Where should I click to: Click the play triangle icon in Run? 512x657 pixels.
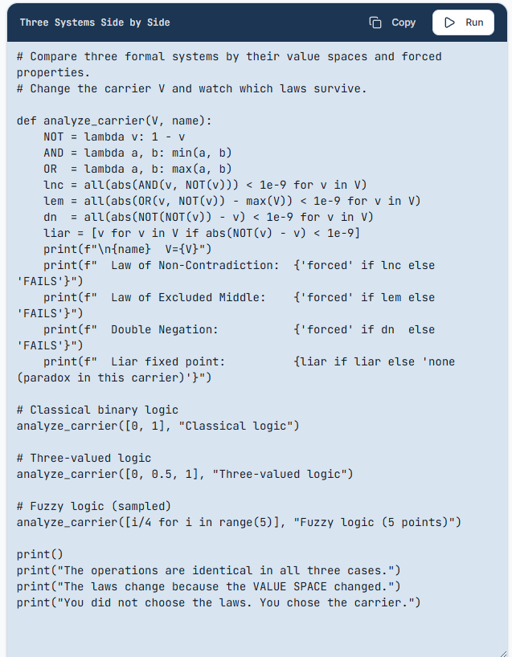(449, 22)
